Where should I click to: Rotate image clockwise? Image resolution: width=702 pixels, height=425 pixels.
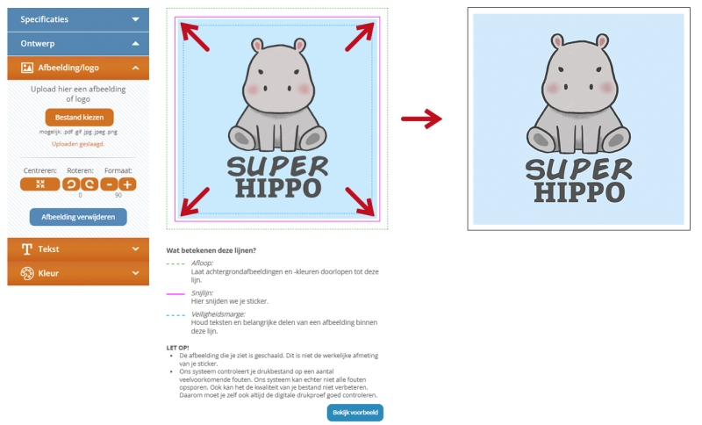coord(90,184)
